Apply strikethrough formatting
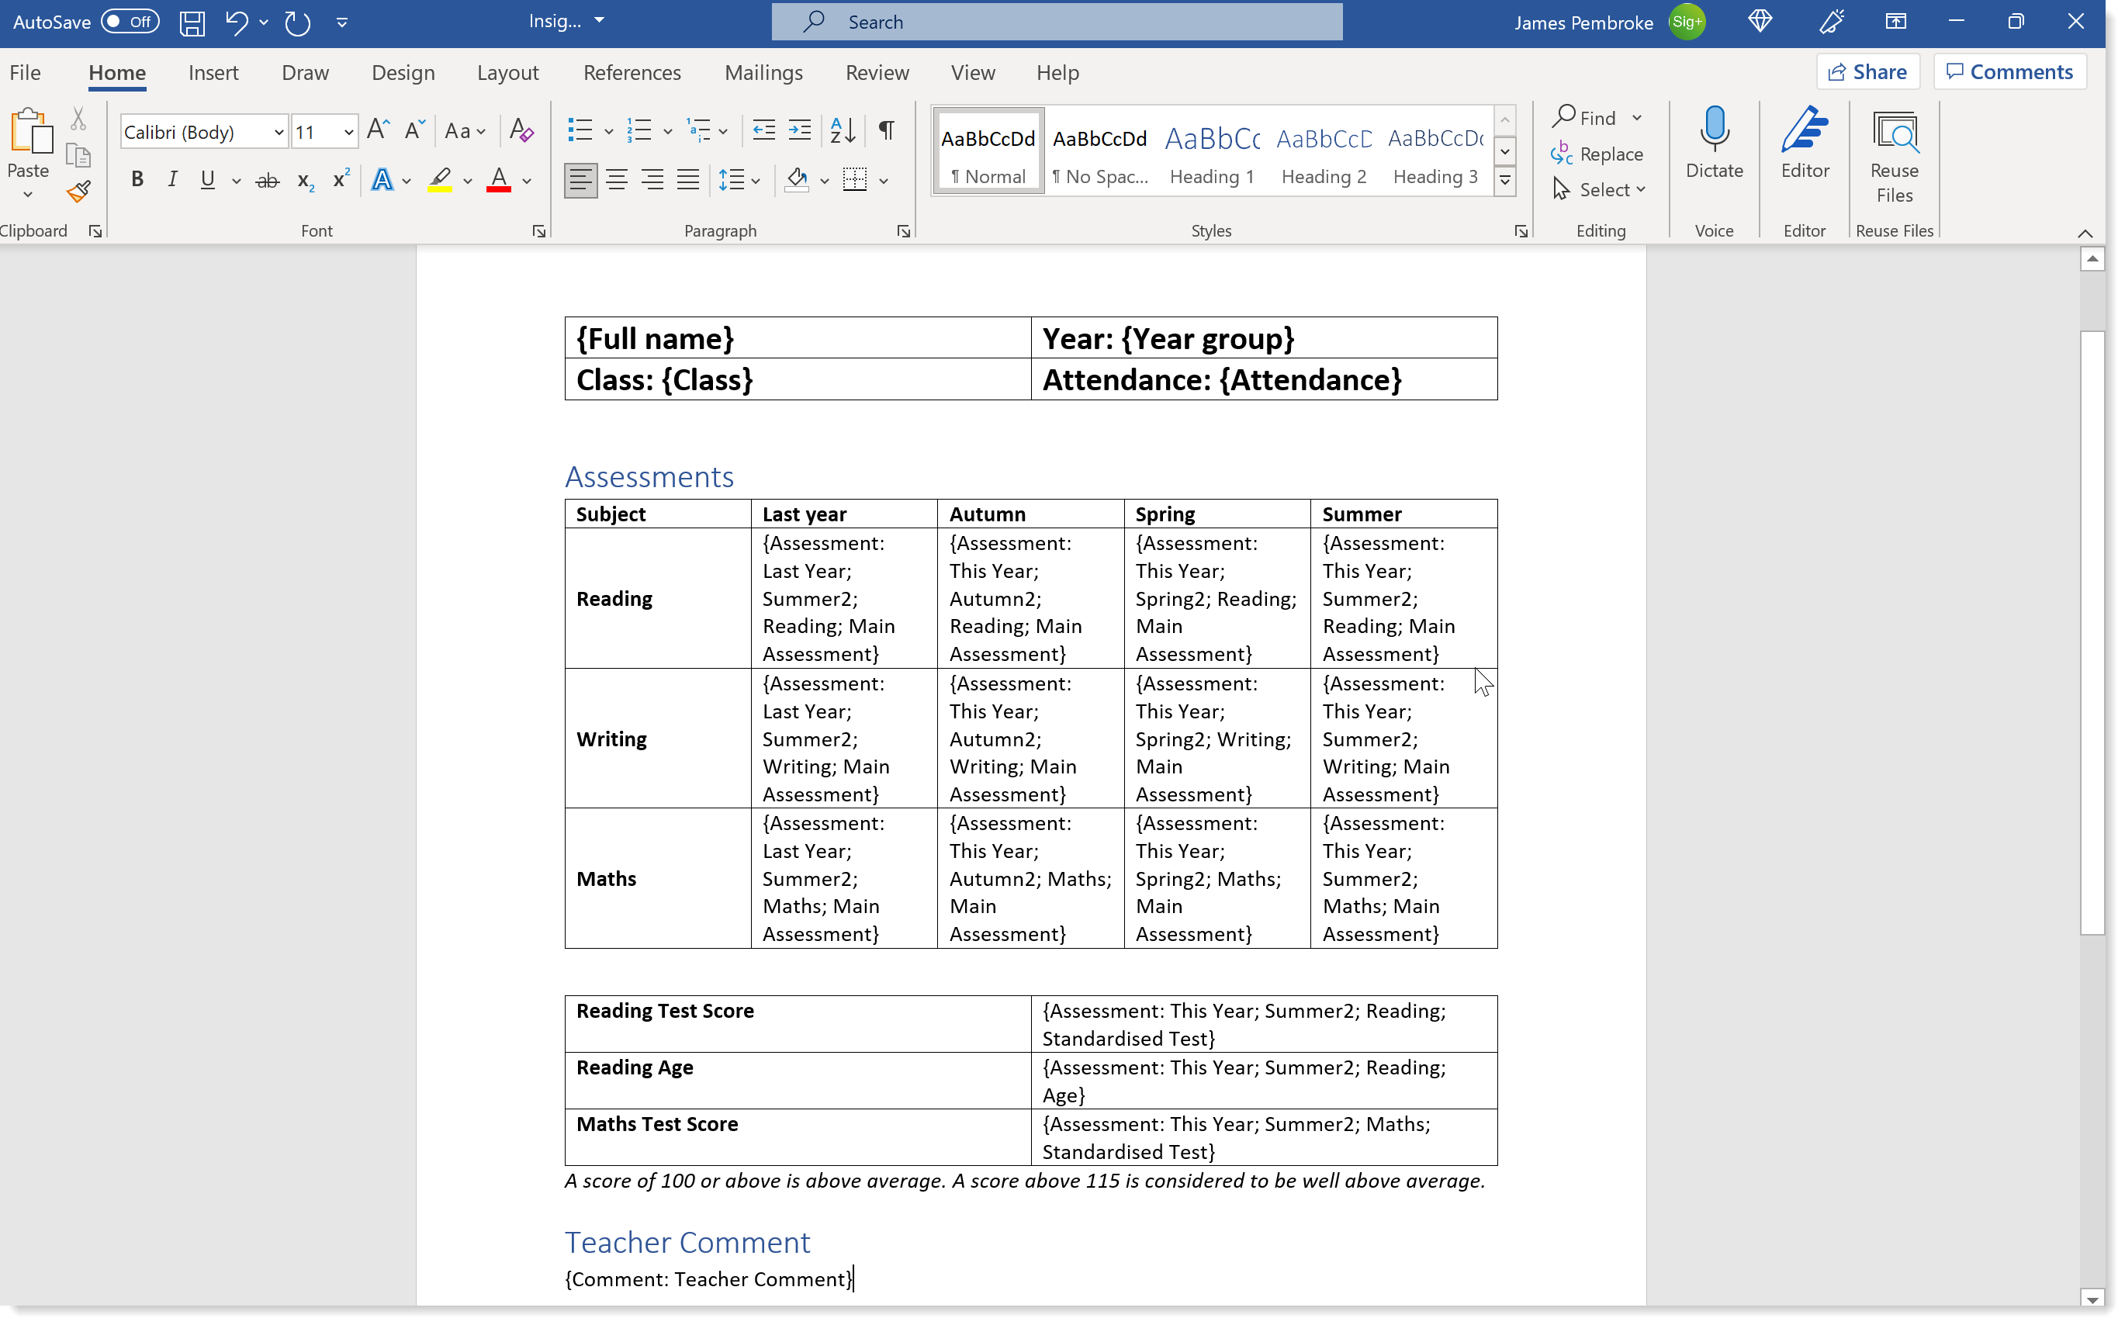 point(267,181)
